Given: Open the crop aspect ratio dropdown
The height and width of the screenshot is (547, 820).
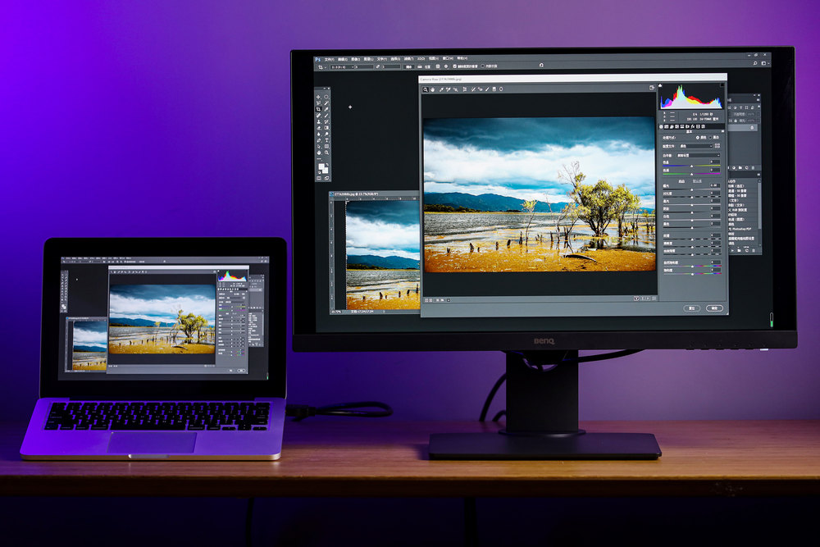Looking at the screenshot, I should point(343,67).
